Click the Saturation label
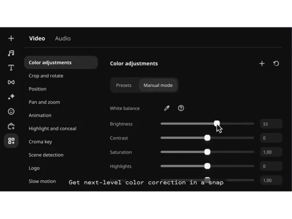Screen dimensions: 292x219 coord(121,152)
